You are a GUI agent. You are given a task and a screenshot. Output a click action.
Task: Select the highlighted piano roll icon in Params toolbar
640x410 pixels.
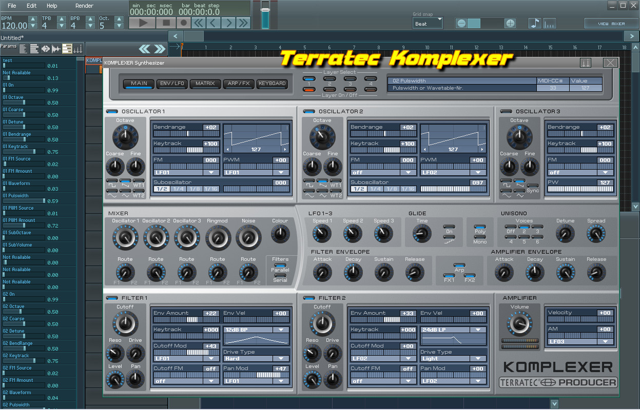point(67,49)
